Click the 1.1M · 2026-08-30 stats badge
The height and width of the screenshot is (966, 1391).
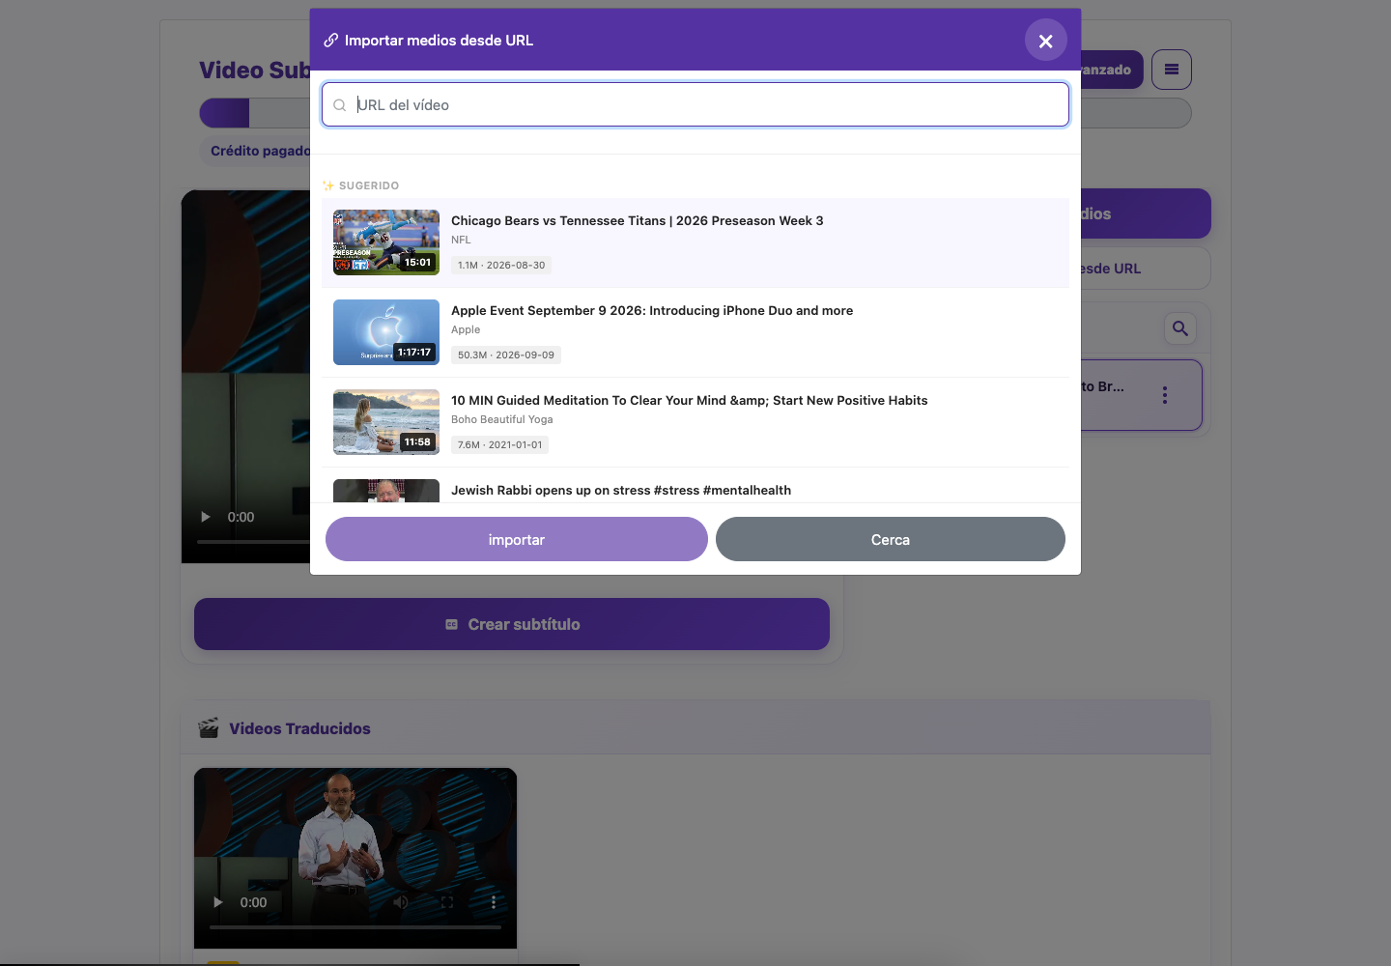[x=501, y=265]
